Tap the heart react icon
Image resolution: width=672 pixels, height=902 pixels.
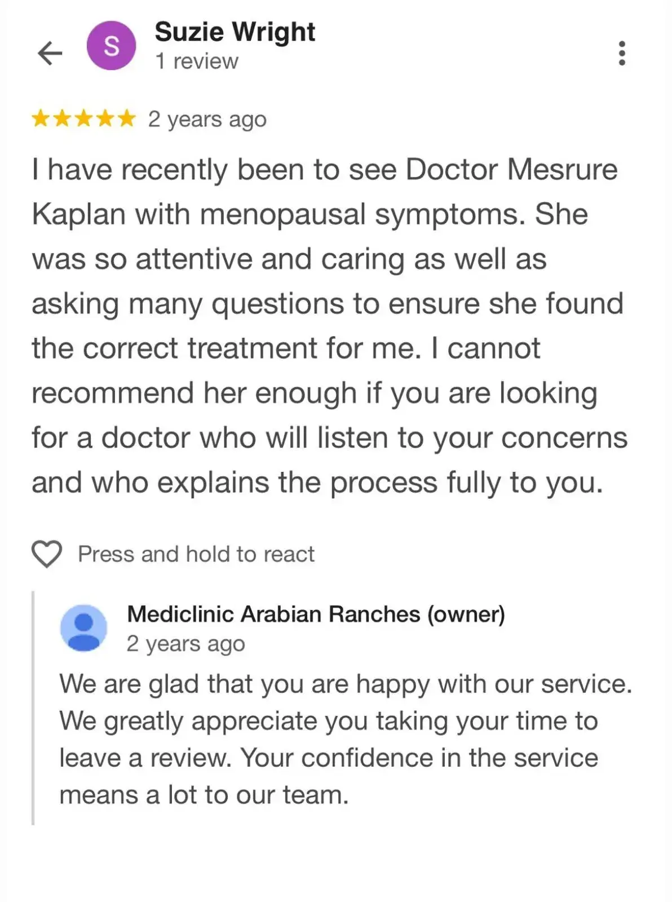[x=47, y=554]
